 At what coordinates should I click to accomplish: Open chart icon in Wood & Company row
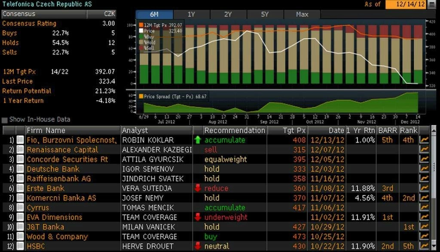coord(424,237)
